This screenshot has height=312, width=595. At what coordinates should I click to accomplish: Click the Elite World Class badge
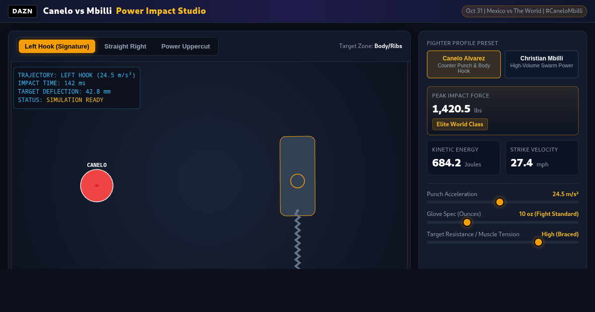(460, 124)
